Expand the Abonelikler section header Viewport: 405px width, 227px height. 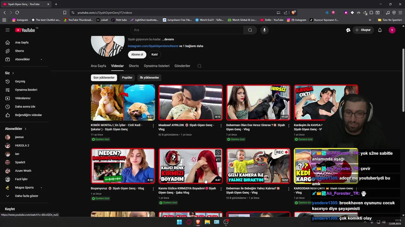(16, 129)
